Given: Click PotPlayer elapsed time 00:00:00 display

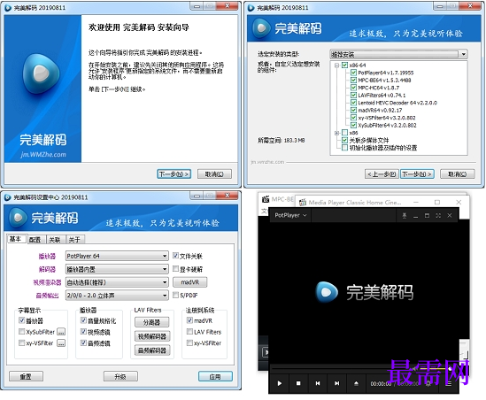Looking at the screenshot, I should pos(381,383).
